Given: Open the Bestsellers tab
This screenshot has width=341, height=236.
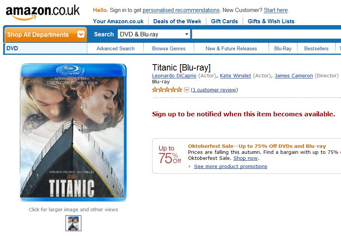Looking at the screenshot, I should point(316,48).
